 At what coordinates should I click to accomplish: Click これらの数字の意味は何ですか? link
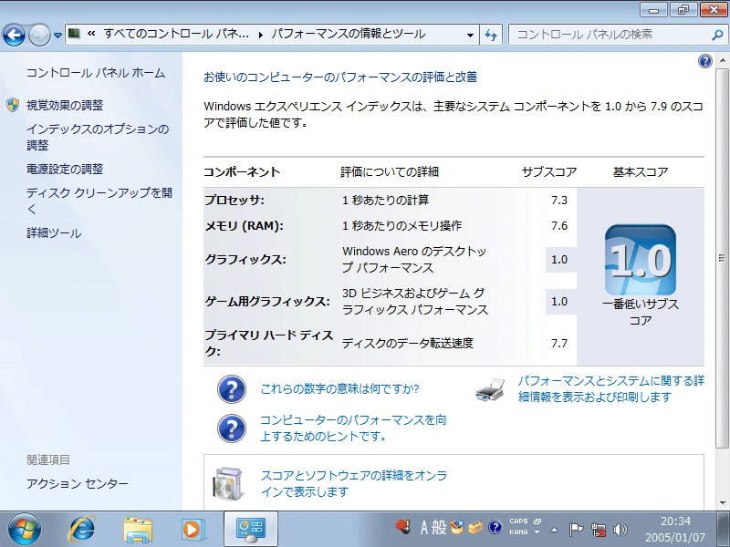pos(339,389)
